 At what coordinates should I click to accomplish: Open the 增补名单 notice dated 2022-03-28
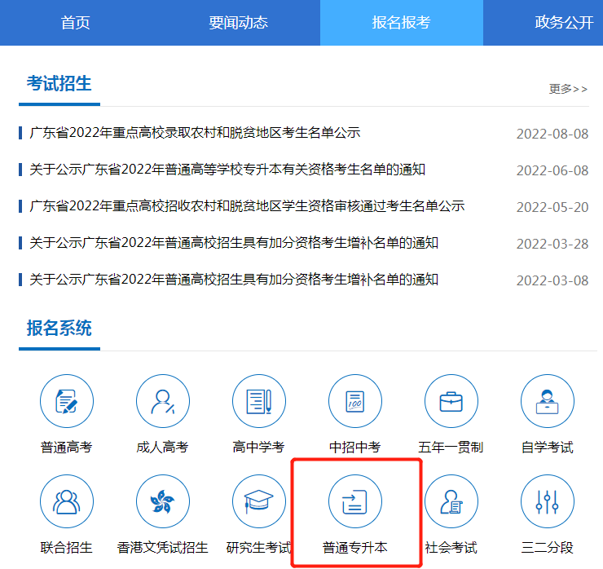point(234,243)
